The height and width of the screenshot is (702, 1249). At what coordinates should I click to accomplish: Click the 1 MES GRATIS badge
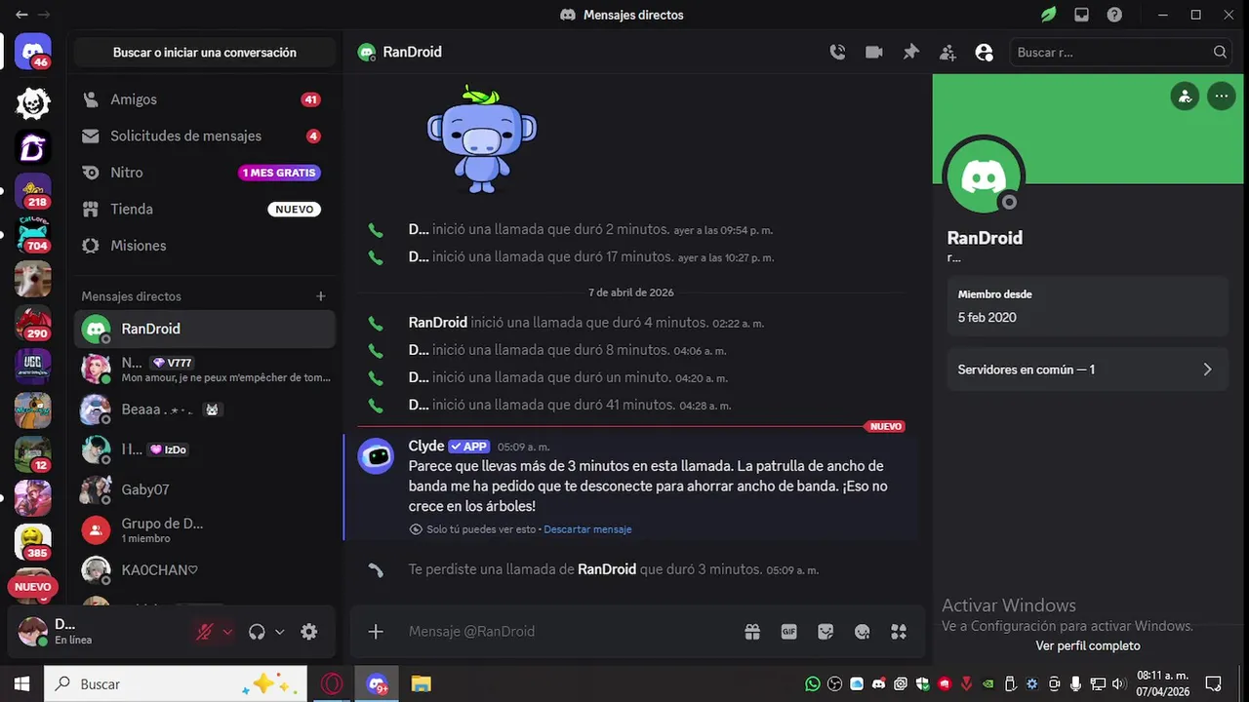pos(280,173)
